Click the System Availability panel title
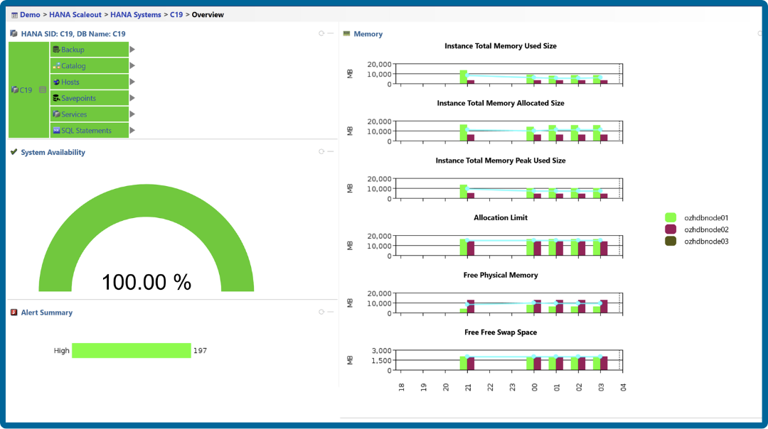 pos(53,152)
